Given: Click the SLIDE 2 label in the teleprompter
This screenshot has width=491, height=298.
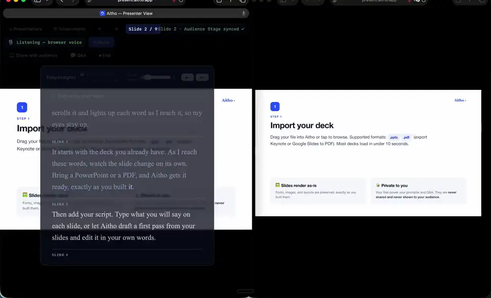Looking at the screenshot, I should [60, 141].
